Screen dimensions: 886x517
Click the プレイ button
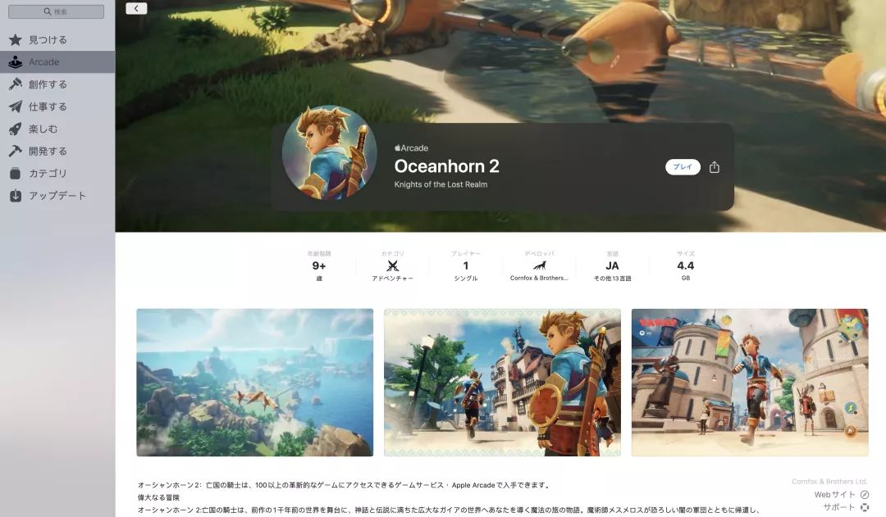(683, 167)
